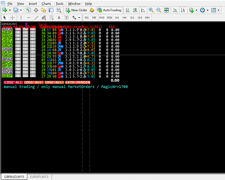Open the View menu
This screenshot has width=225, height=180.
(21, 4)
